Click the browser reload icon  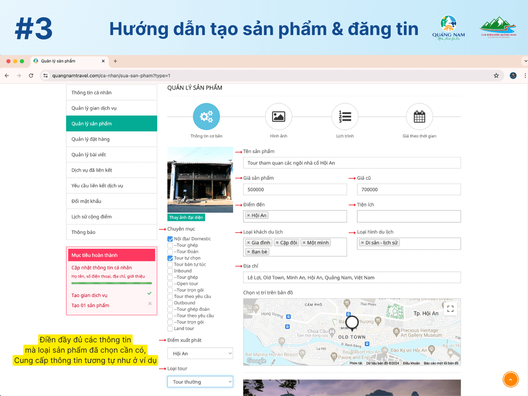[x=31, y=75]
